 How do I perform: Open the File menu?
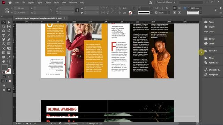coord(17,2)
